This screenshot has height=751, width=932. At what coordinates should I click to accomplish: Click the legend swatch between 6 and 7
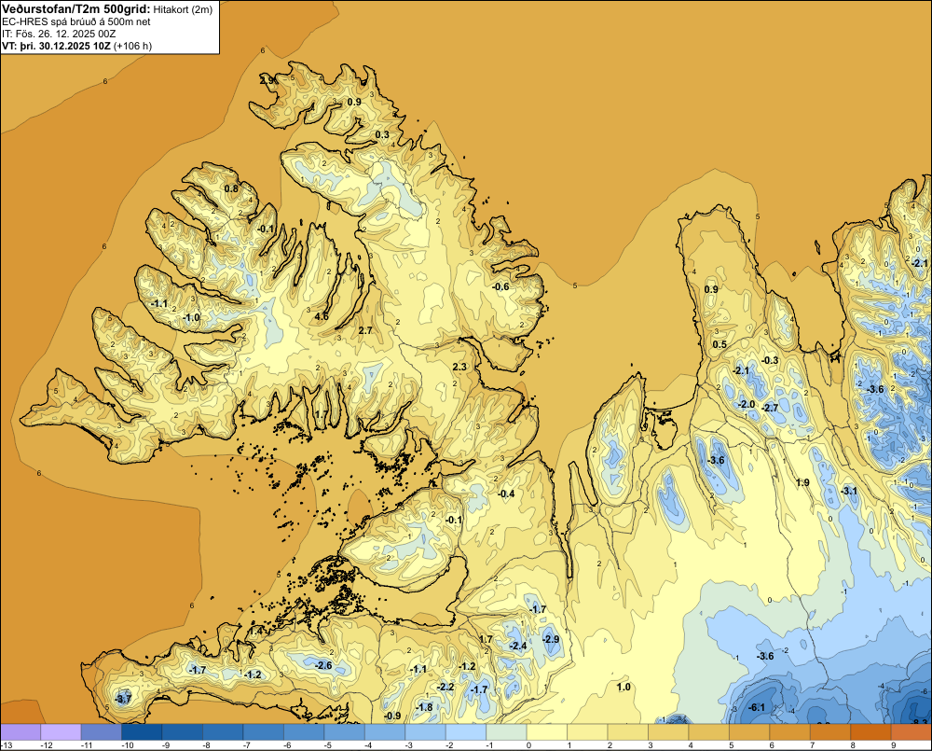pyautogui.click(x=789, y=731)
